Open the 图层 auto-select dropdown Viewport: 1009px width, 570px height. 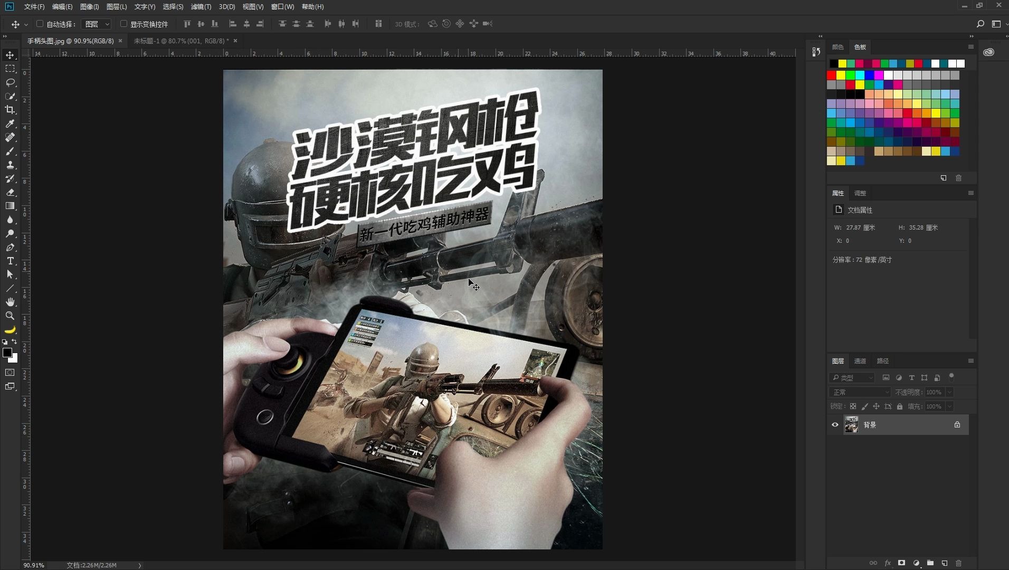96,24
